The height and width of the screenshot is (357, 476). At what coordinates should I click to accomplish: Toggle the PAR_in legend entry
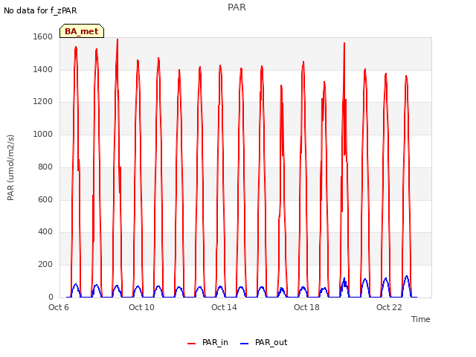(x=208, y=342)
